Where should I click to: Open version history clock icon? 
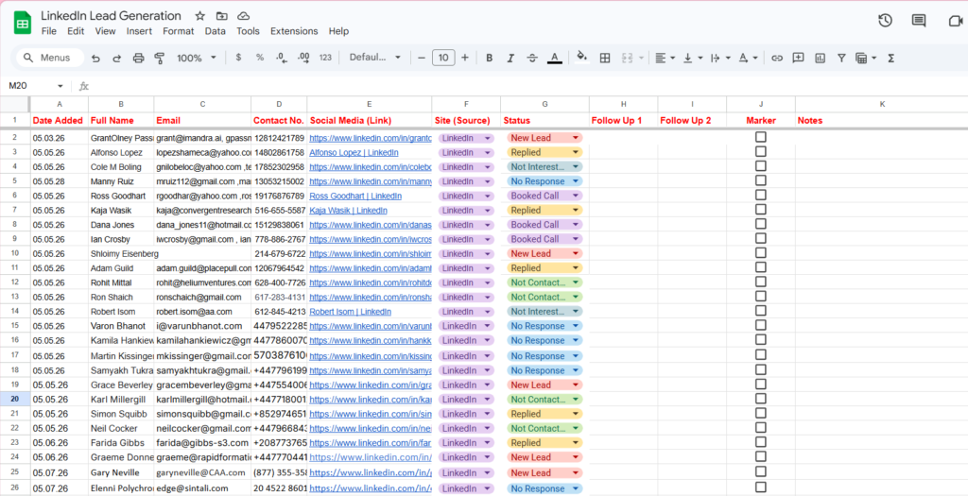pyautogui.click(x=885, y=21)
